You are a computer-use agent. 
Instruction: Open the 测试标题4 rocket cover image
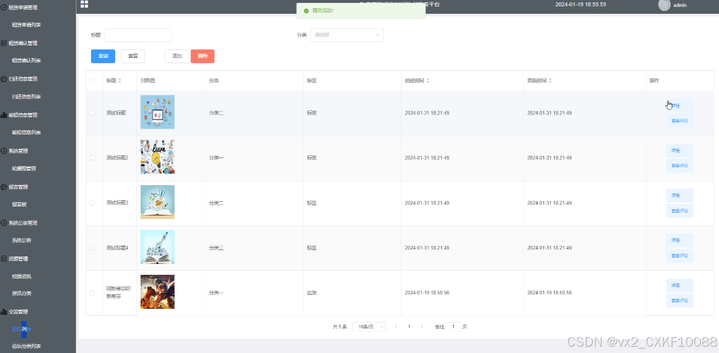tap(157, 247)
